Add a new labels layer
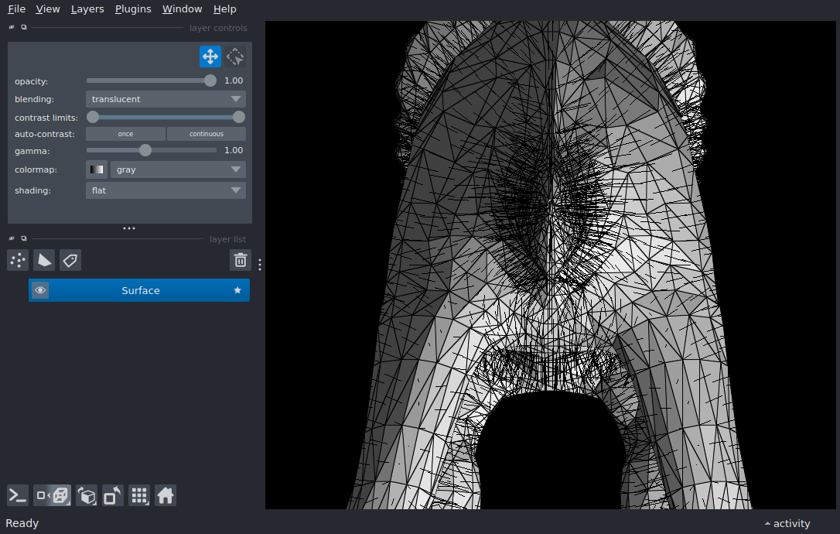 coord(70,260)
